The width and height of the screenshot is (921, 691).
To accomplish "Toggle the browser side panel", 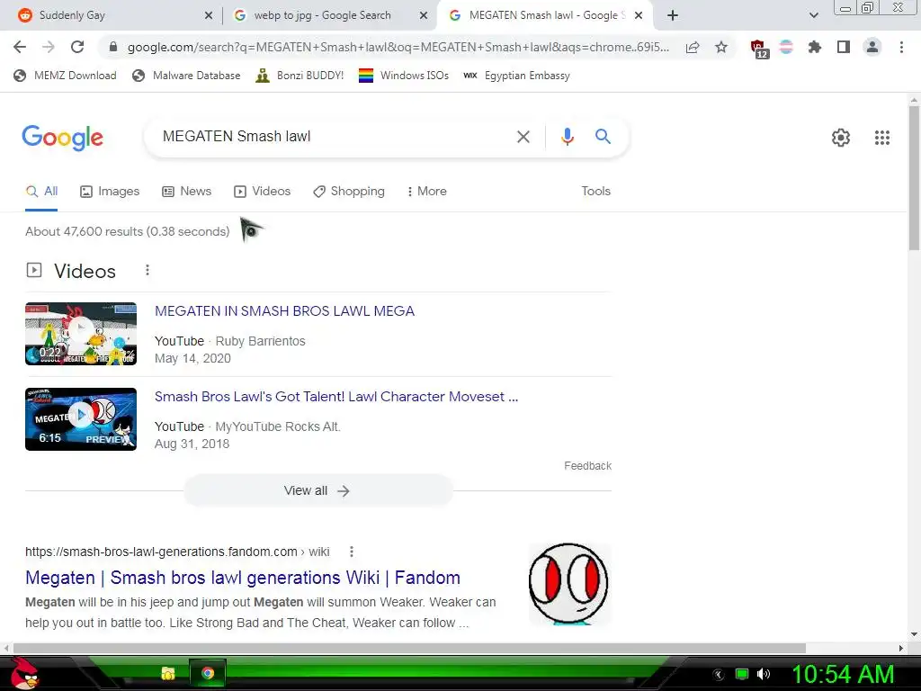I will tap(844, 47).
